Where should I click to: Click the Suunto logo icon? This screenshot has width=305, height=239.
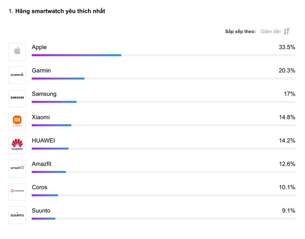(x=17, y=215)
